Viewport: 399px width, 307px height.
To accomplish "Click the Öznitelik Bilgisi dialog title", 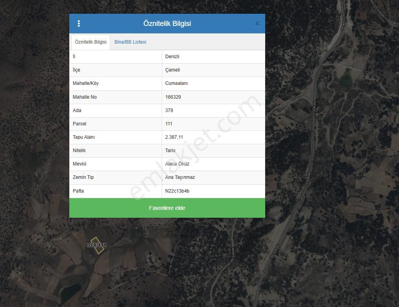I will (167, 23).
